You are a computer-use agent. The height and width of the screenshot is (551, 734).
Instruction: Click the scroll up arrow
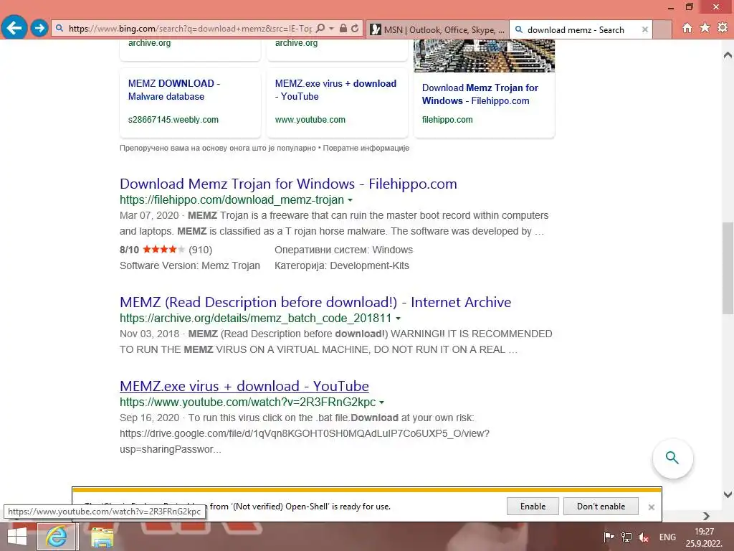point(728,55)
